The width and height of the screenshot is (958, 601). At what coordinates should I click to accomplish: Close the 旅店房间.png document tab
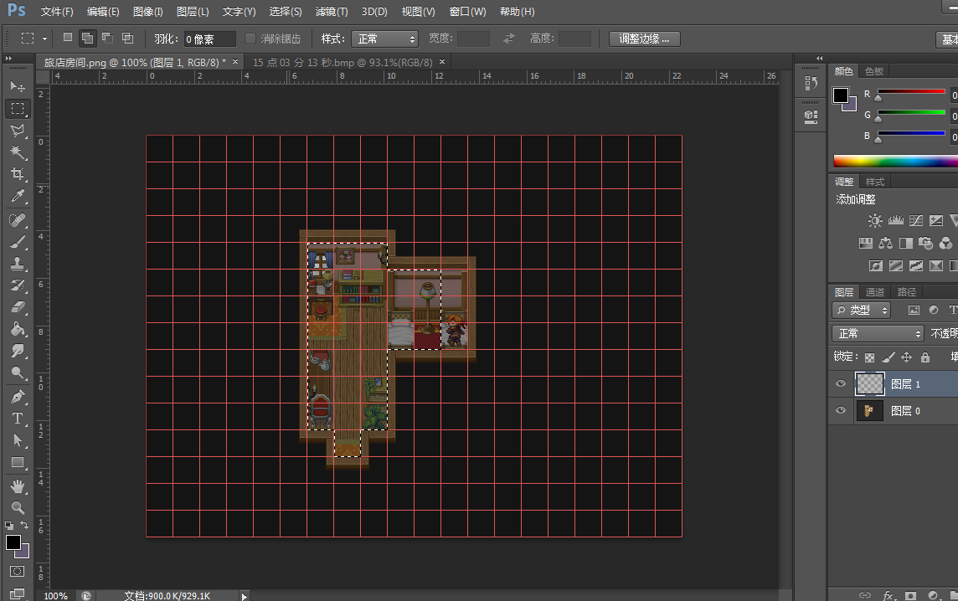(235, 62)
